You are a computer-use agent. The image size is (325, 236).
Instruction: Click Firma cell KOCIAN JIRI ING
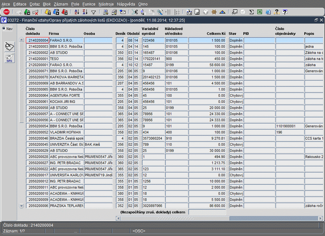click(x=66, y=102)
